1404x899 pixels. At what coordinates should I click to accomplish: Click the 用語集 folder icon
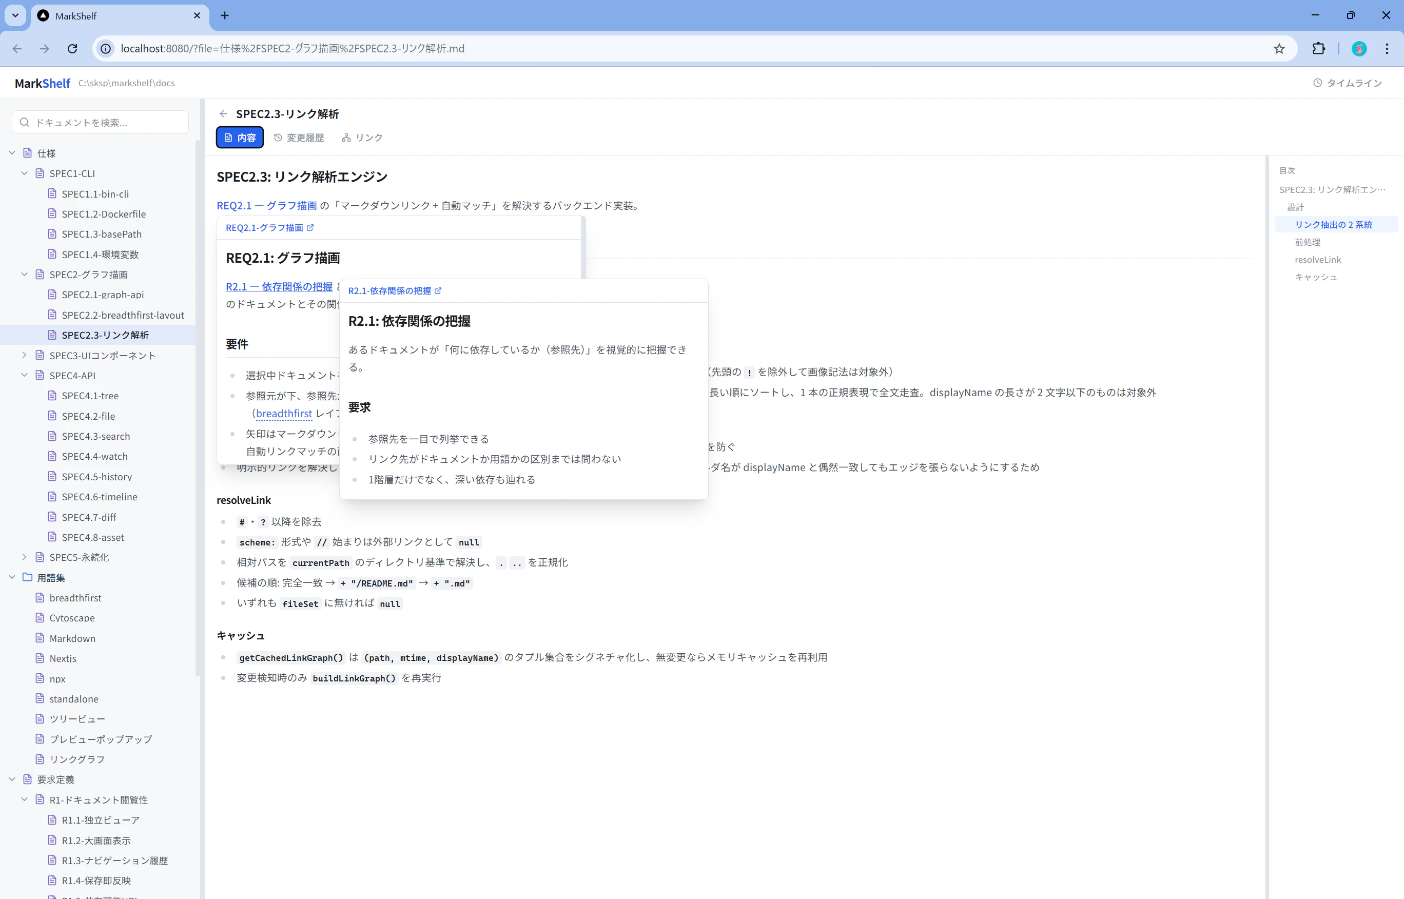(27, 577)
